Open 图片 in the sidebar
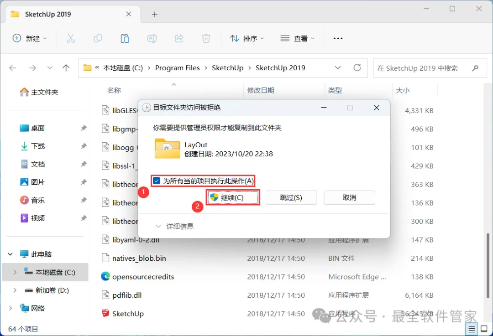The width and height of the screenshot is (493, 336). pos(32,182)
